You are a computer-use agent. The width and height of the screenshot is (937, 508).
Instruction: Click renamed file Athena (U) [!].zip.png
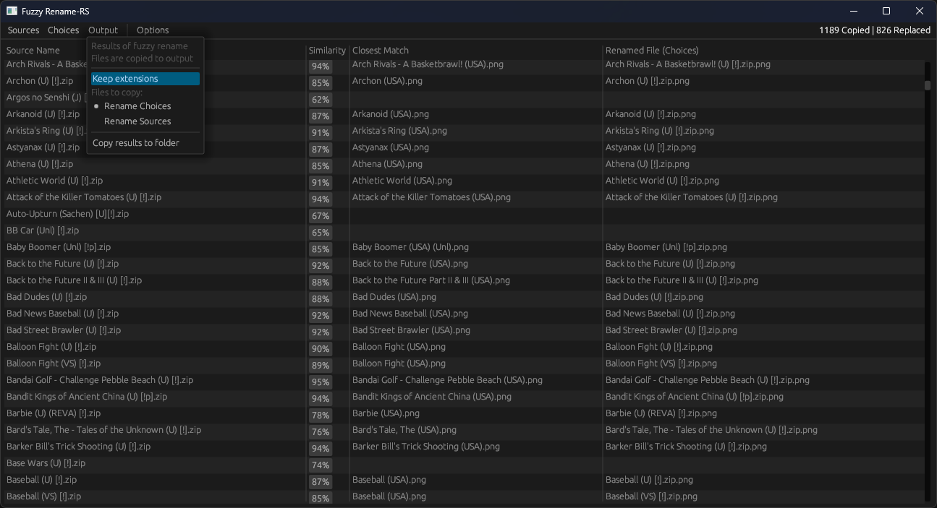pyautogui.click(x=648, y=164)
